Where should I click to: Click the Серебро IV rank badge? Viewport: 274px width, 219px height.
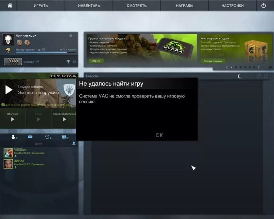click(13, 62)
